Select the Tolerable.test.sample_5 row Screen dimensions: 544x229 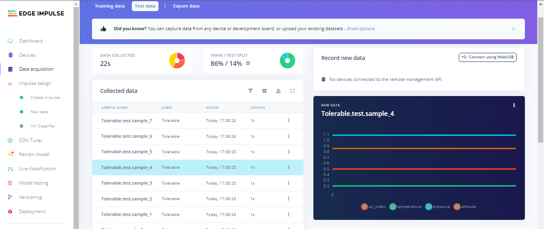(x=198, y=152)
